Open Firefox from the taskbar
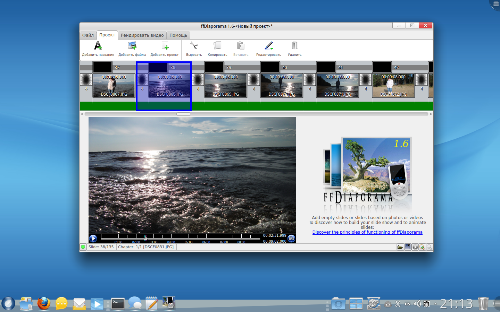This screenshot has width=500, height=312. (x=44, y=304)
